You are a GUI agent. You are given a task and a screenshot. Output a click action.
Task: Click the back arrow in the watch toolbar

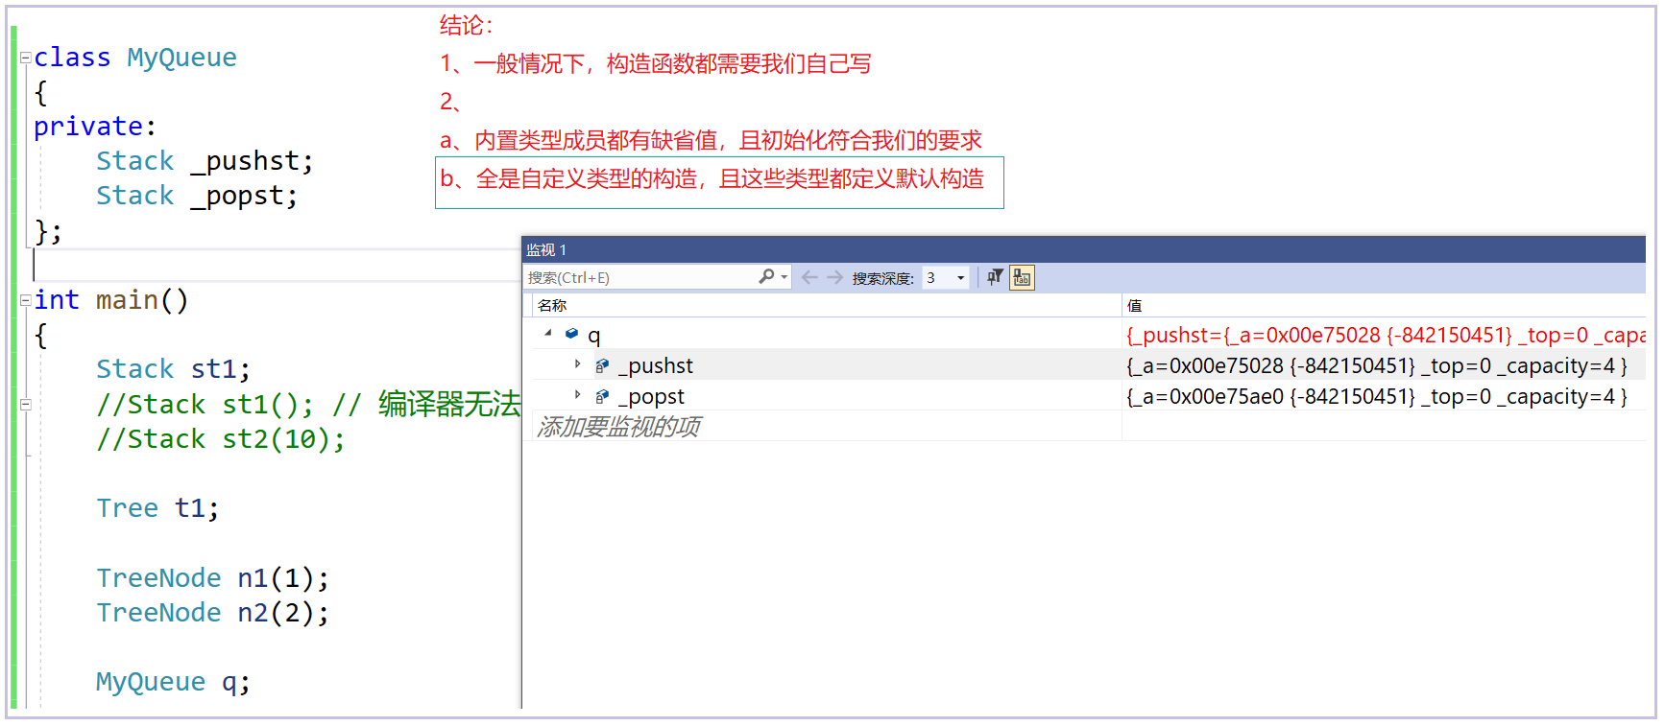tap(809, 277)
